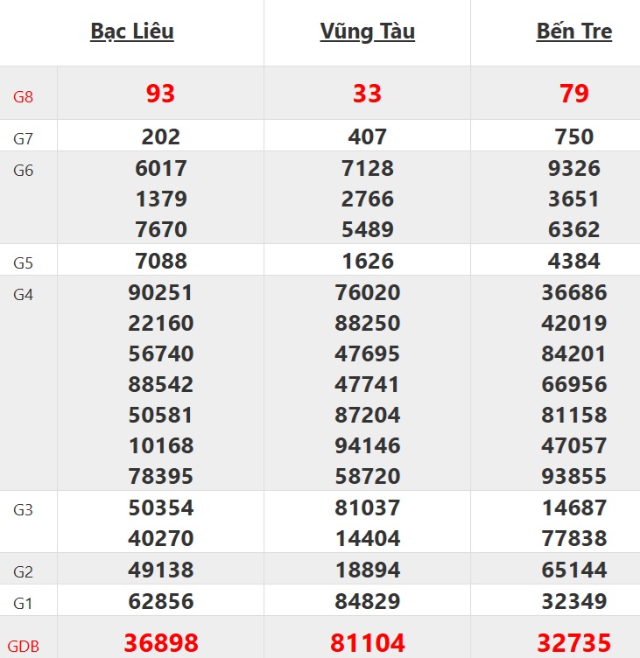The height and width of the screenshot is (658, 640).
Task: Click Bạc Liêu special prize 36898
Action: [161, 643]
